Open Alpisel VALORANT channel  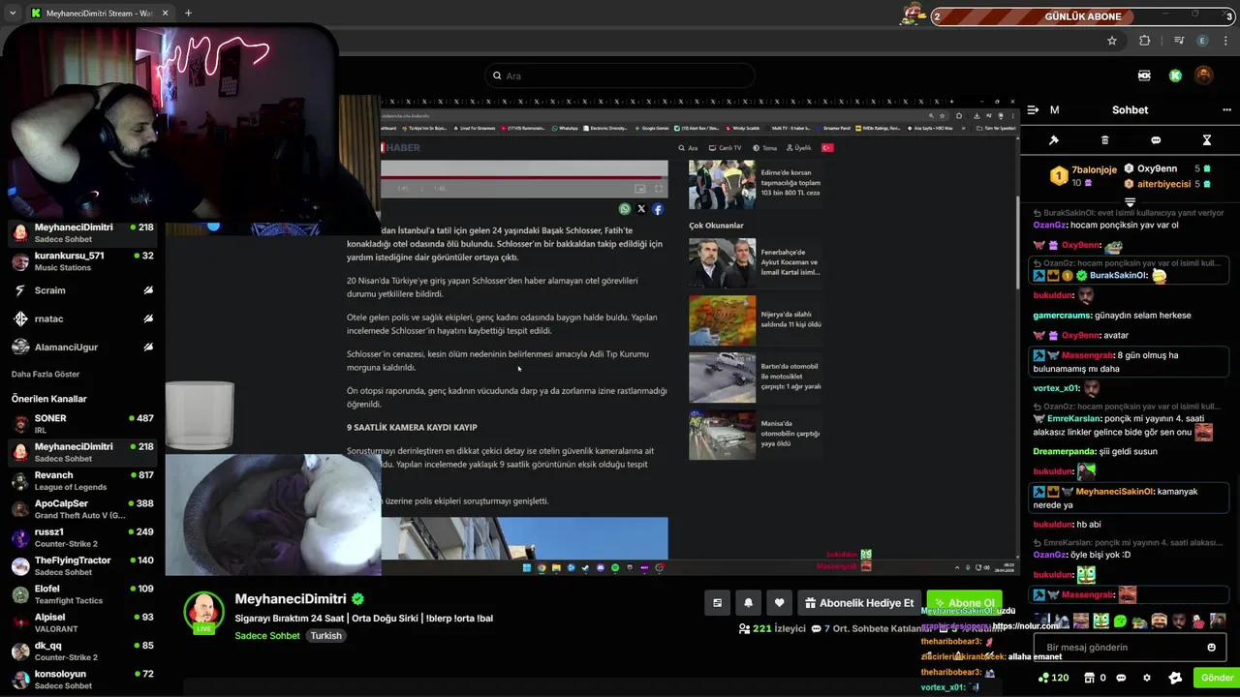82,622
